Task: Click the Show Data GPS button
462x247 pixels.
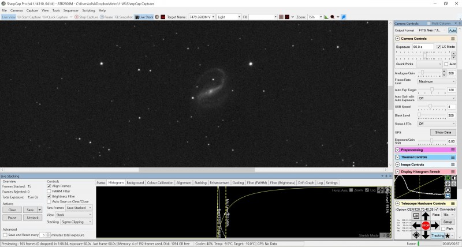Action: pos(443,133)
